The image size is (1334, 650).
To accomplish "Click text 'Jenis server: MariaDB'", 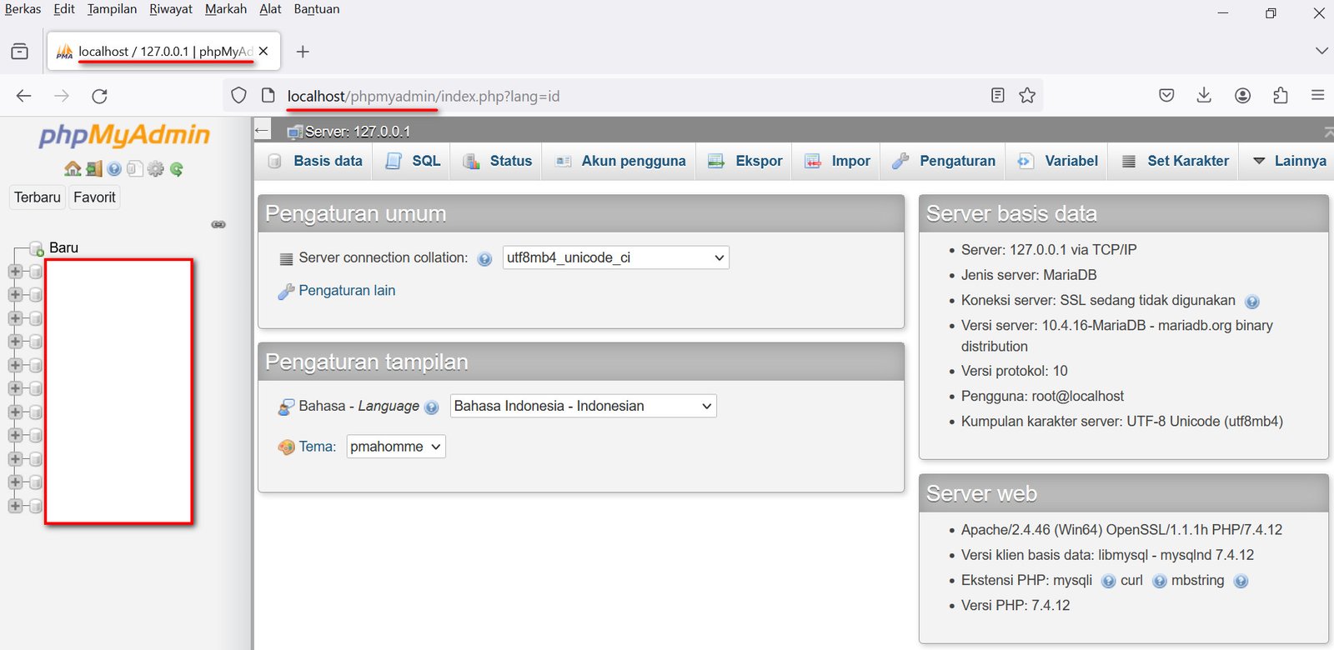I will 1029,275.
